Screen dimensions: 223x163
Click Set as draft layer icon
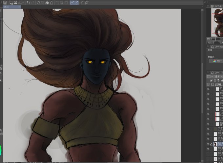pyautogui.click(x=218, y=81)
